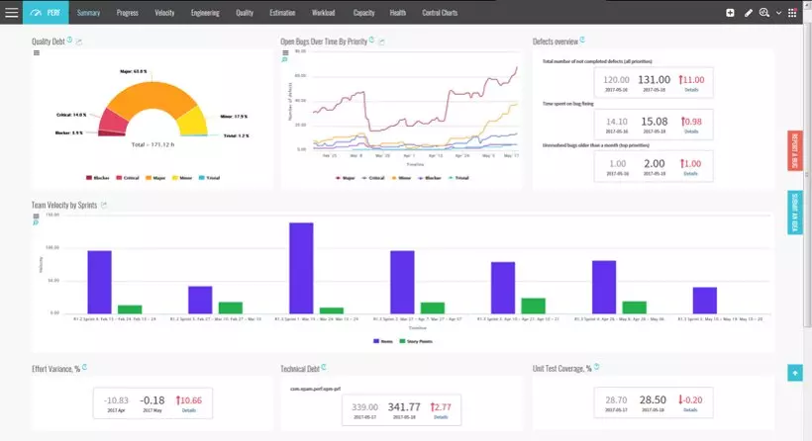Viewport: 812px width, 441px height.
Task: Open Details link under Technical Debt
Action: coord(441,417)
